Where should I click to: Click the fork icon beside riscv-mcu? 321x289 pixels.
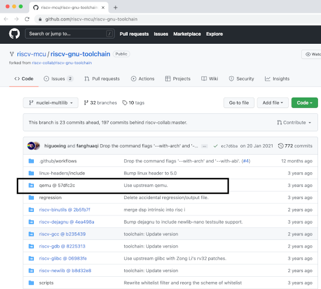click(x=12, y=54)
